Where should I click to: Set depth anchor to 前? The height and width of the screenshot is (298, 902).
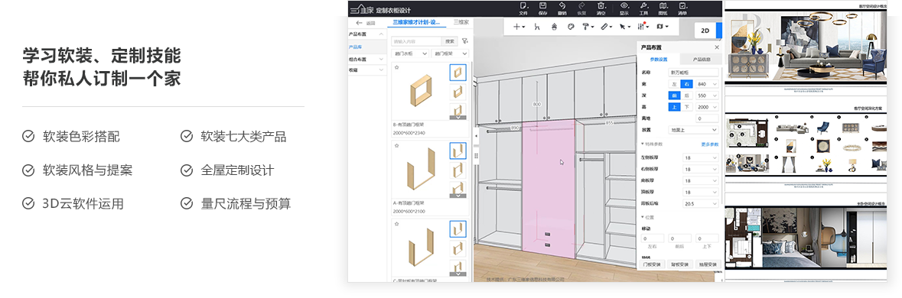674,96
